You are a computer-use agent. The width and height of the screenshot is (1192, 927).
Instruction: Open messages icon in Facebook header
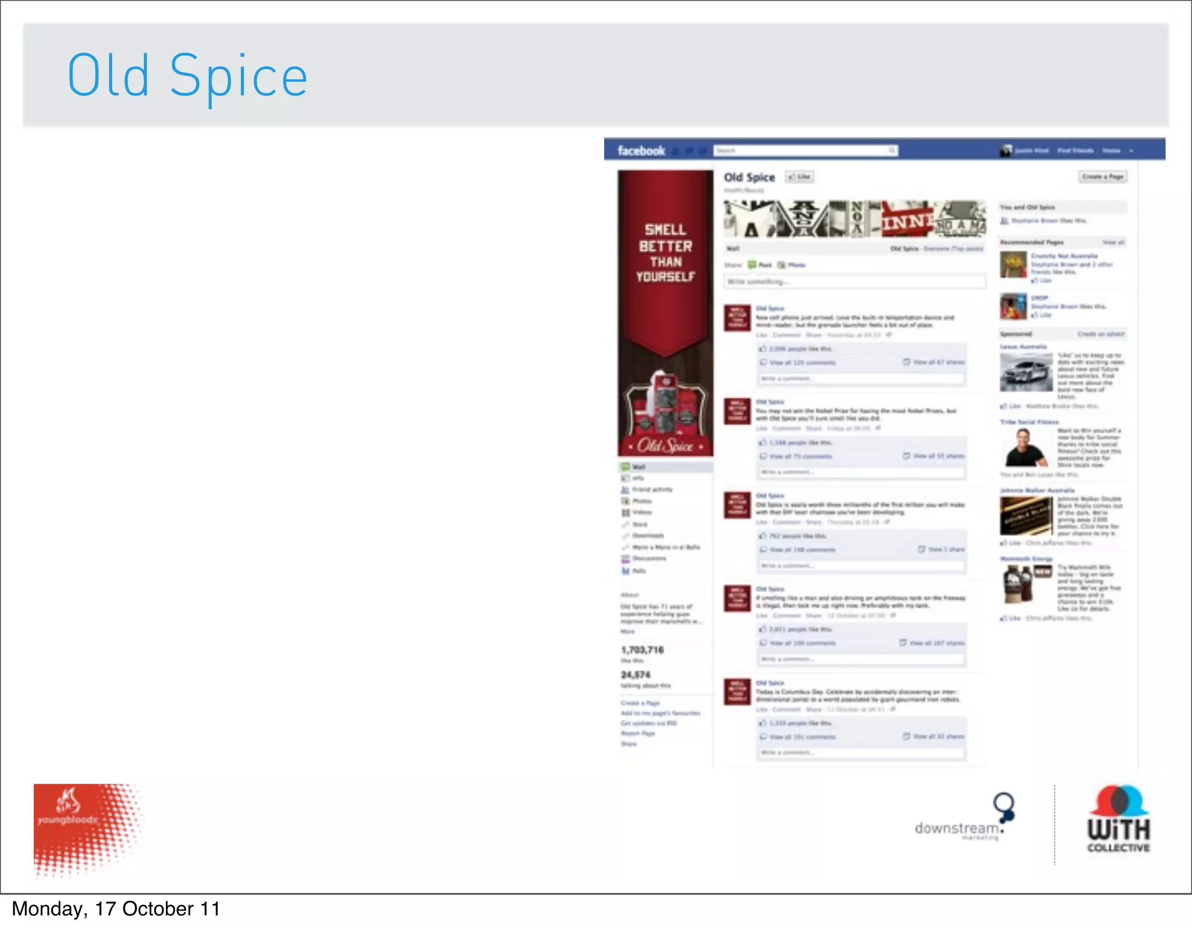point(689,151)
